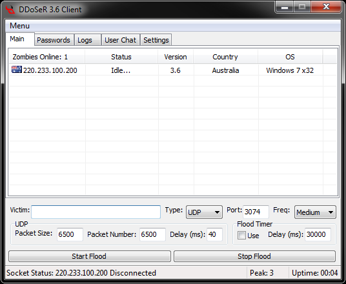Minimize the DDoSeR client window
This screenshot has height=284, width=346.
(285, 7)
